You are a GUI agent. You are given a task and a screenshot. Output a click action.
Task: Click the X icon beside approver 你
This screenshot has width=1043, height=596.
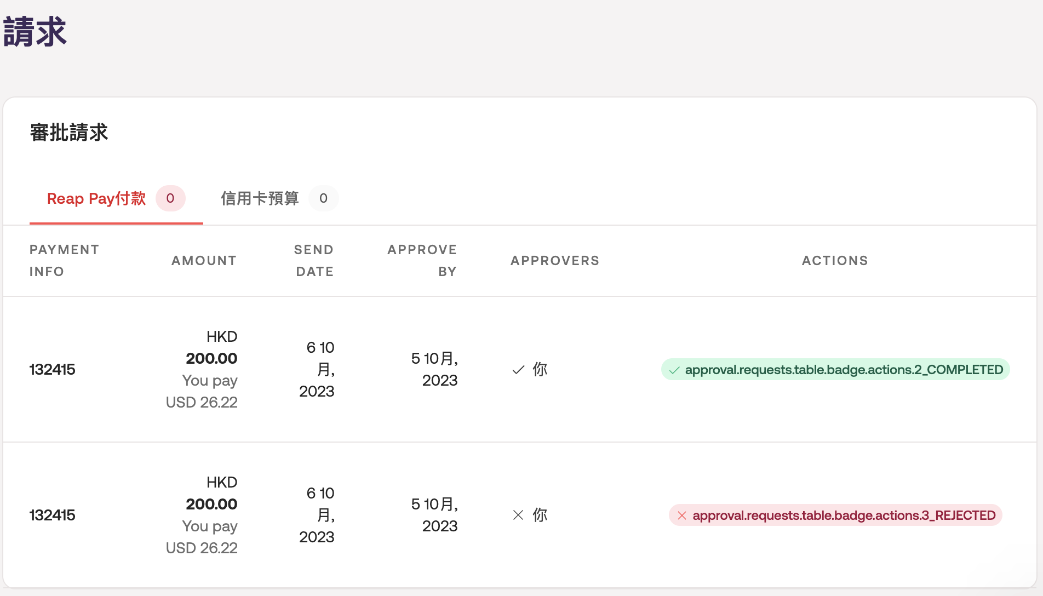[518, 515]
